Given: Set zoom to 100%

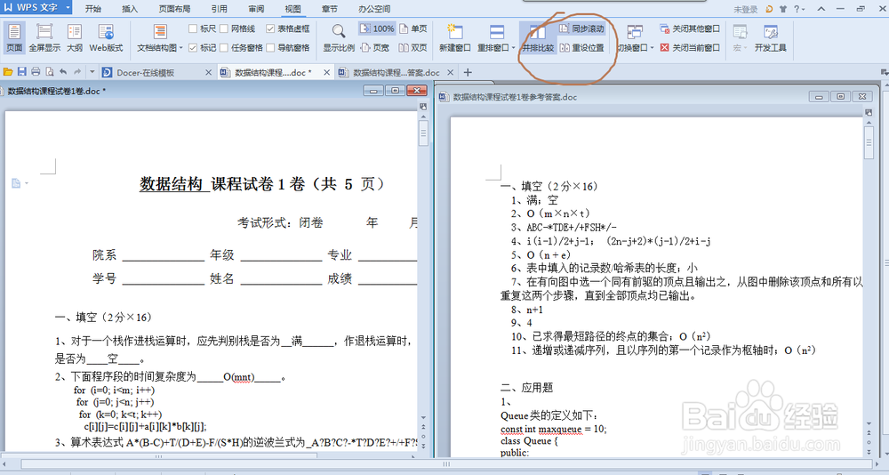Looking at the screenshot, I should pos(377,28).
